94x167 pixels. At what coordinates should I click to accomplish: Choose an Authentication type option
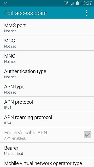tap(47, 74)
